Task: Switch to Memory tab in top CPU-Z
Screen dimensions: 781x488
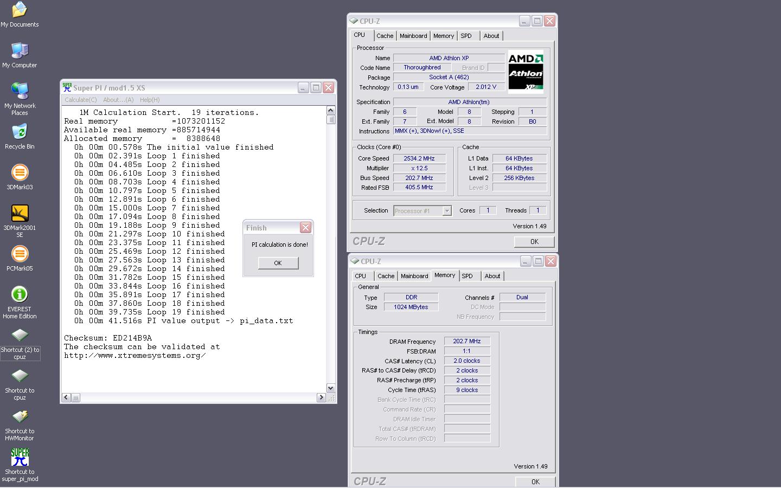Action: click(x=444, y=36)
